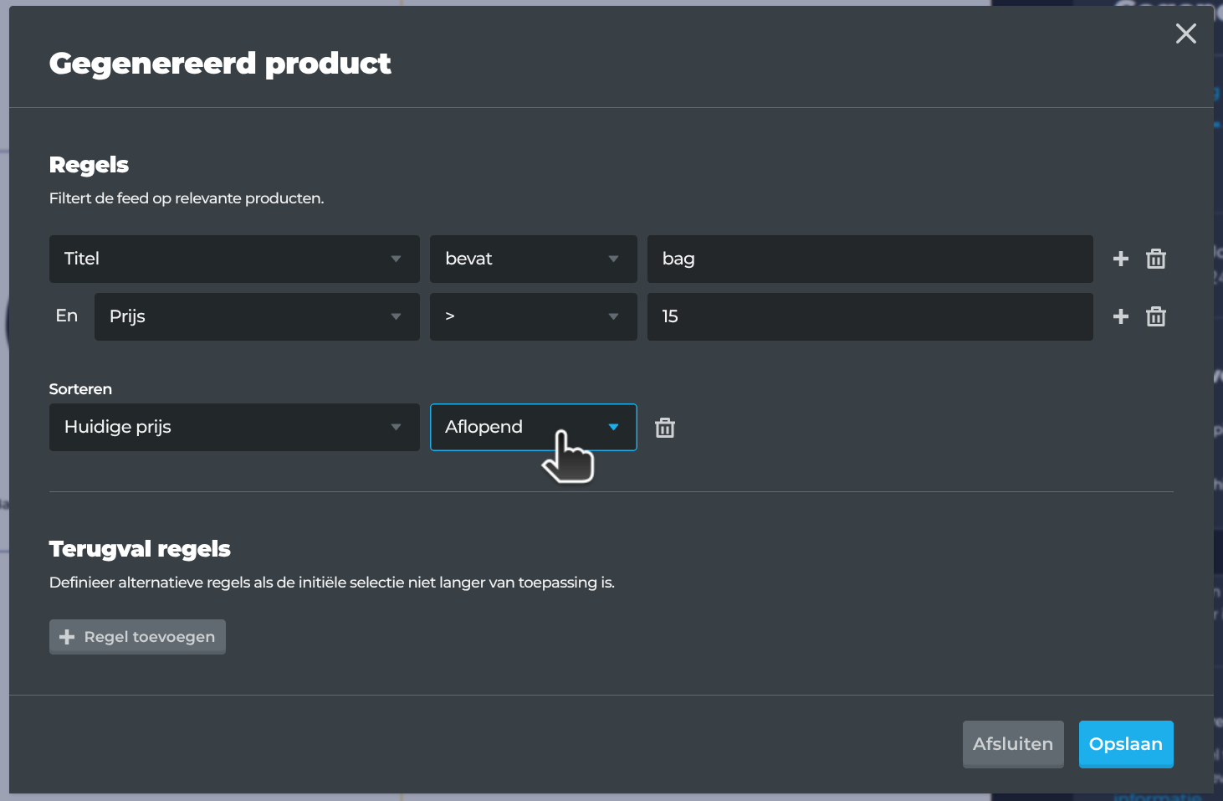Delete the Titel bevat bag rule

(x=1156, y=259)
